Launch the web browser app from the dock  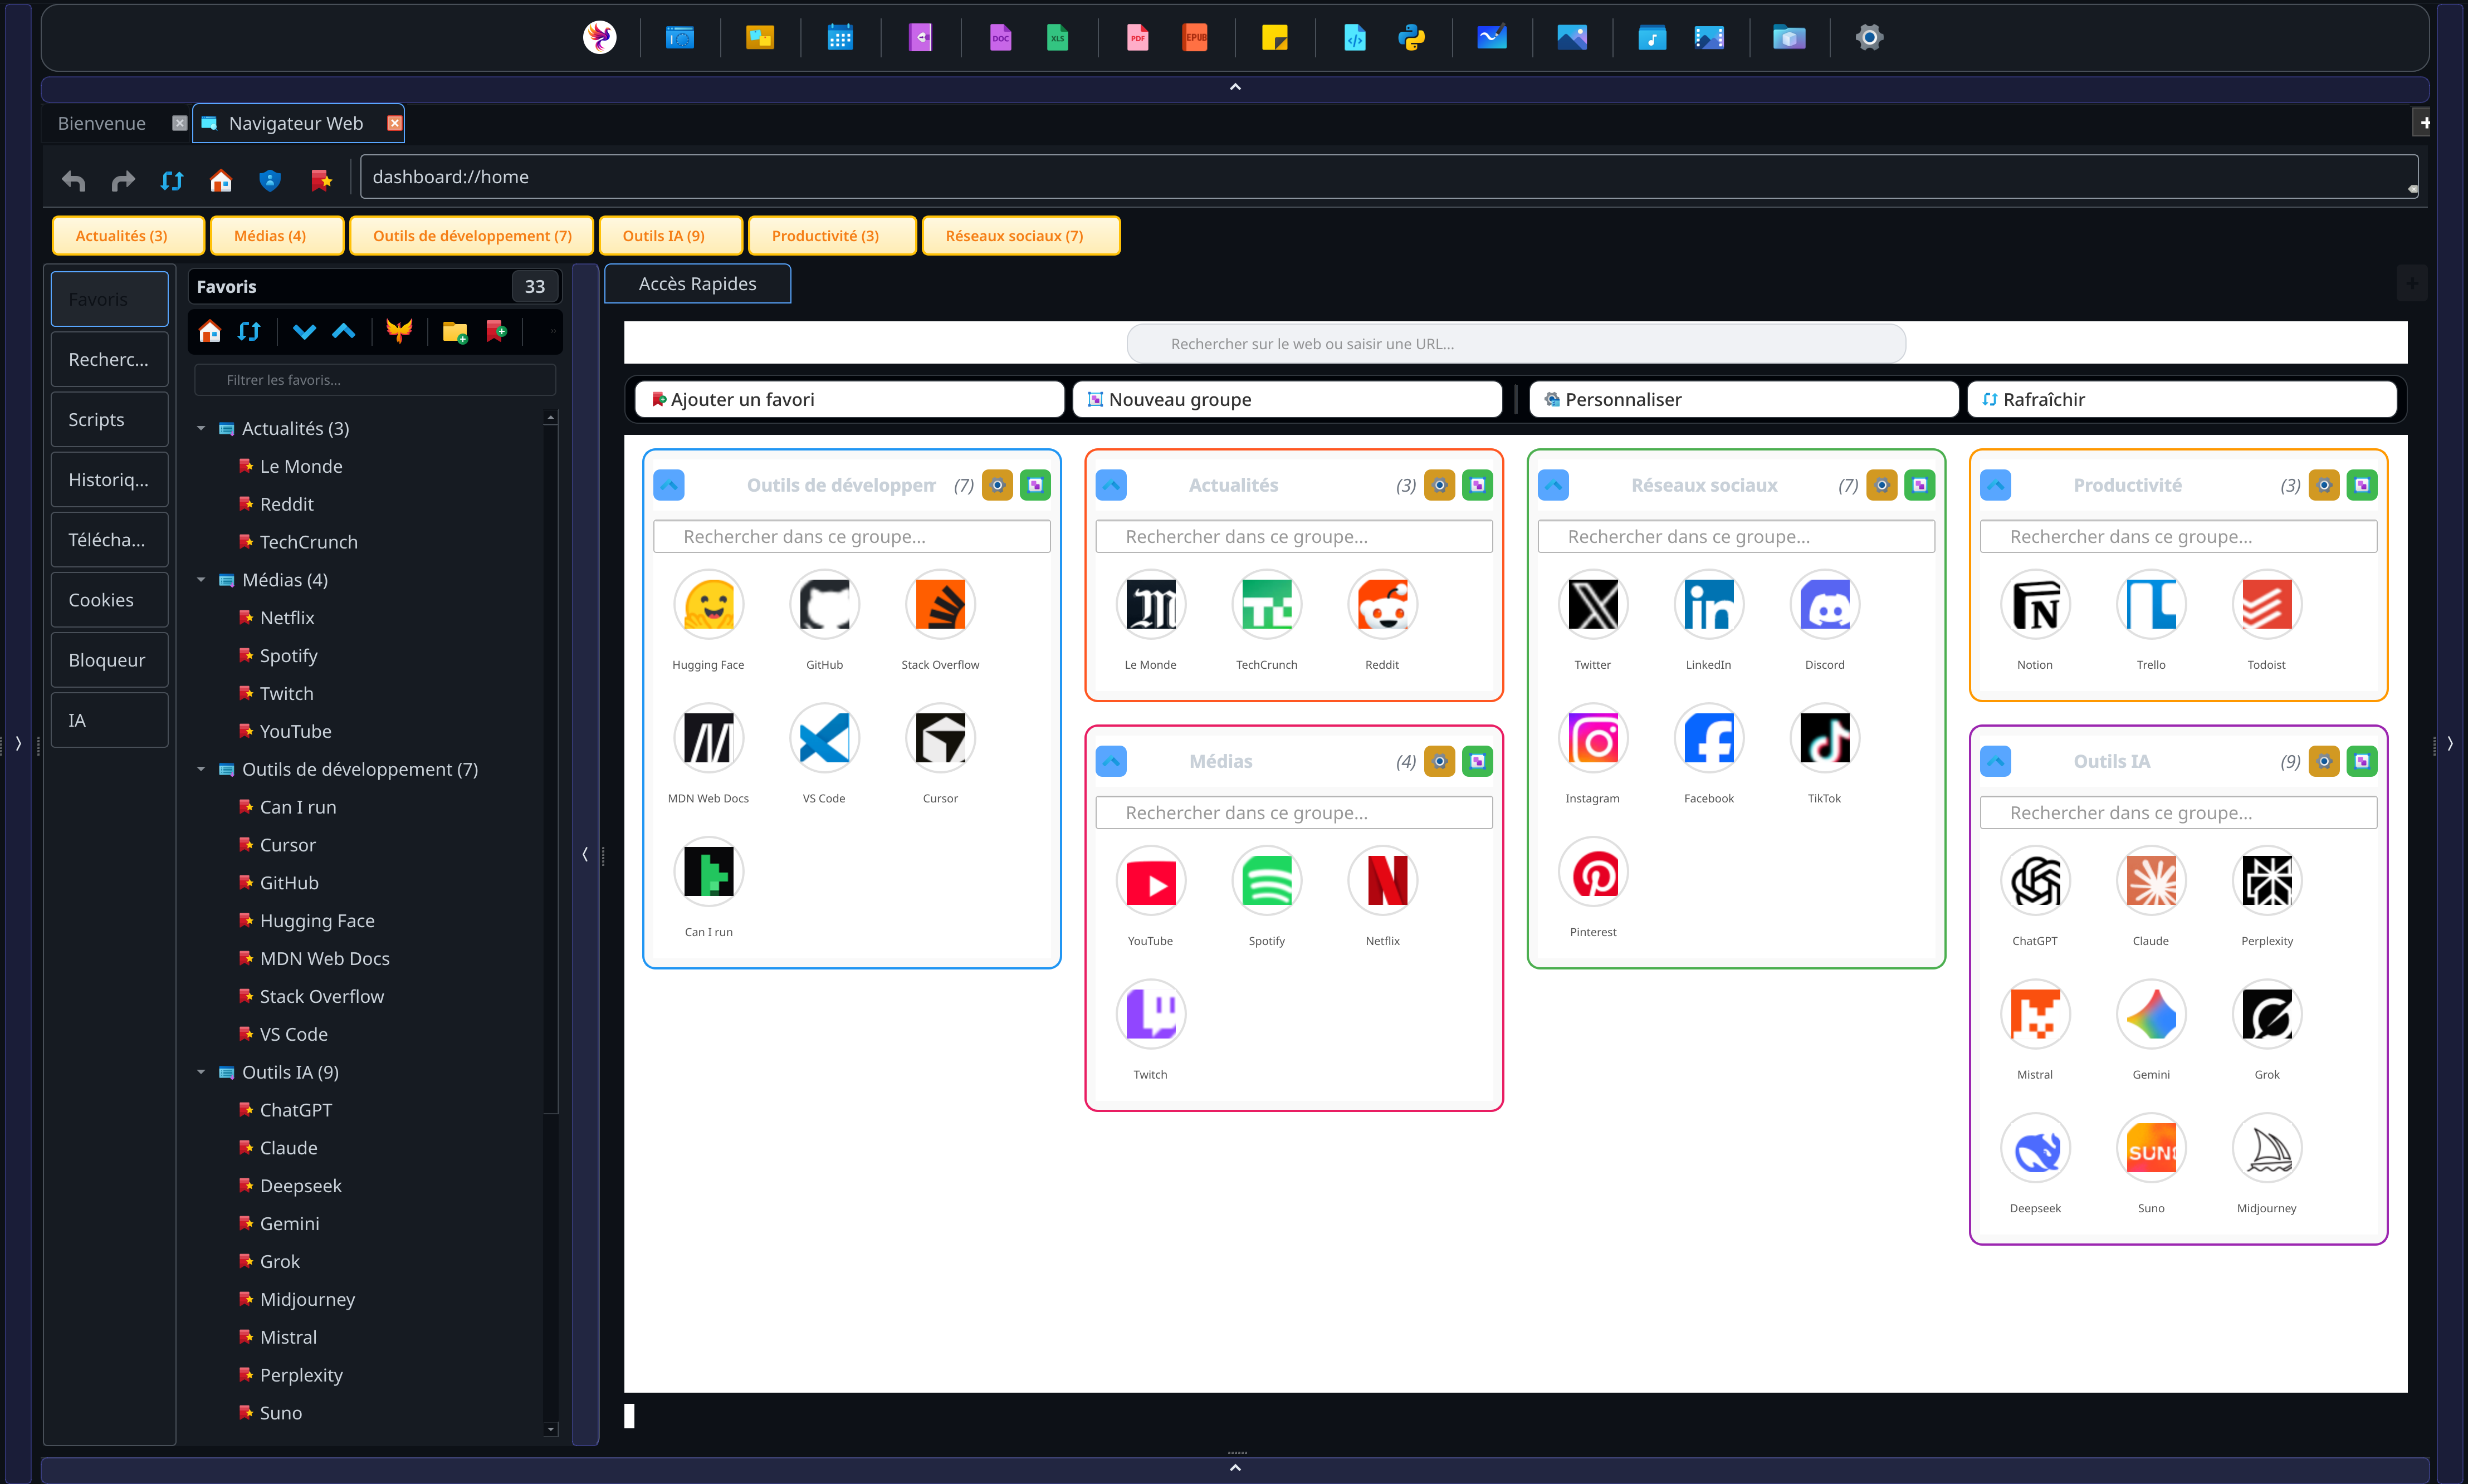(680, 38)
